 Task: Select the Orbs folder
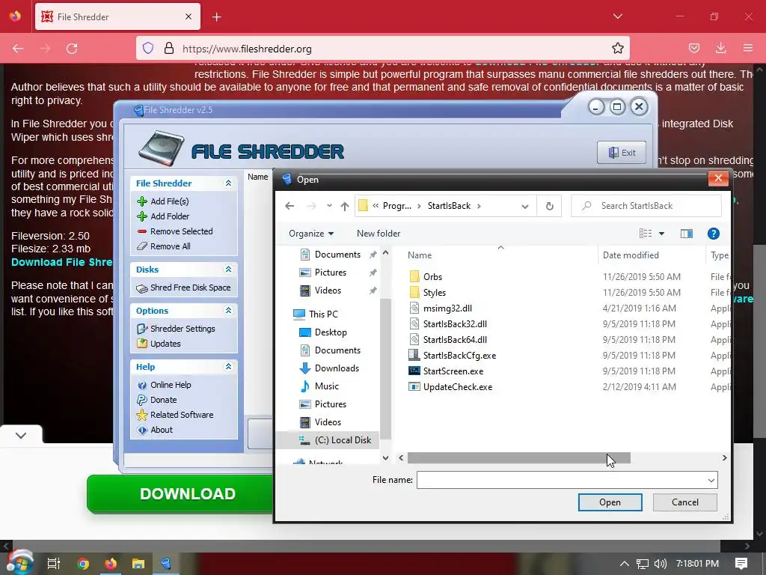[425, 277]
